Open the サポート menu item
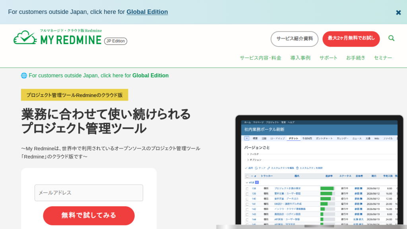This screenshot has height=229, width=407. 328,58
